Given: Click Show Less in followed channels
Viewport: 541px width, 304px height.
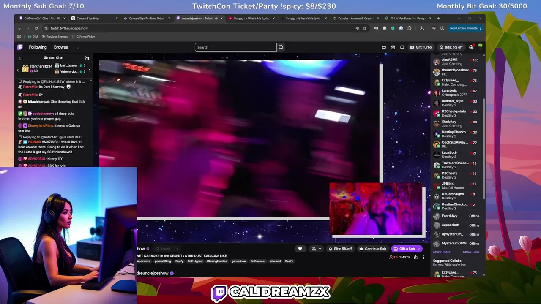Looking at the screenshot, I should (471, 252).
